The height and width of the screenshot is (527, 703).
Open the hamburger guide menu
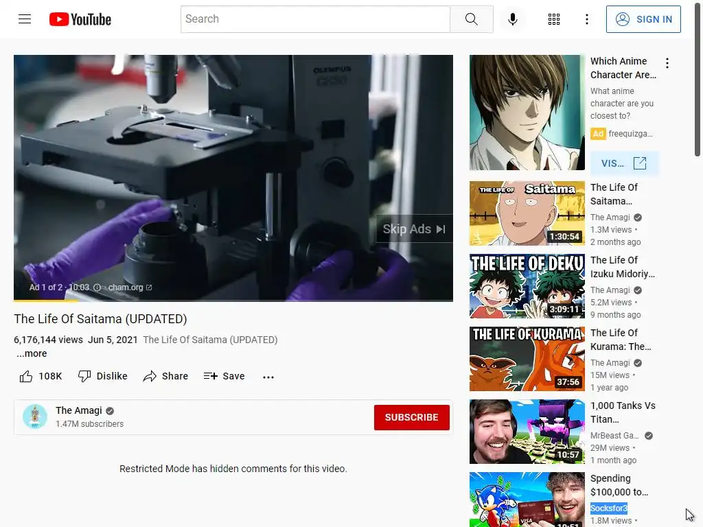pos(25,19)
